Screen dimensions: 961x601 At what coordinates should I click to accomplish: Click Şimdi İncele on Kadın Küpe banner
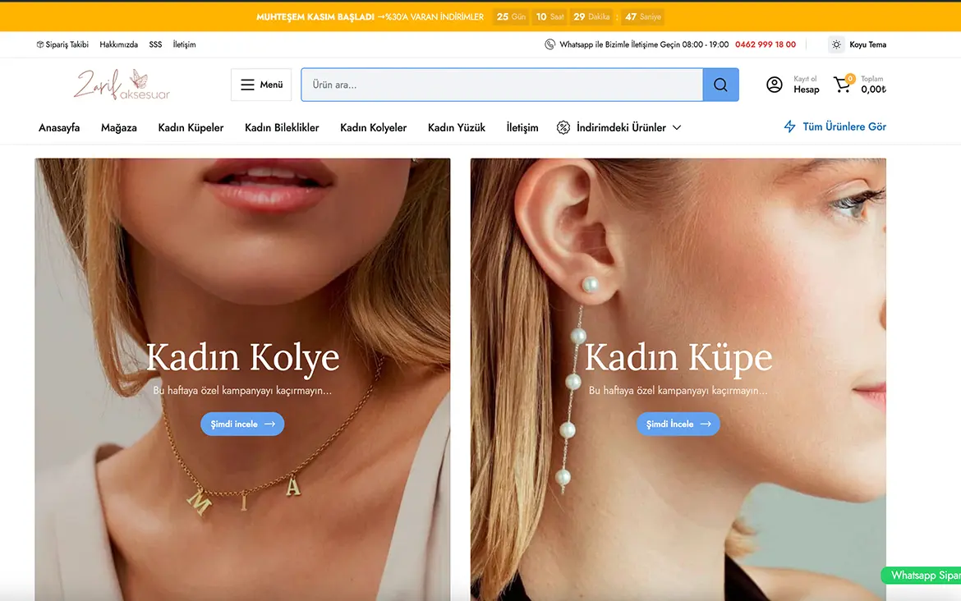(678, 424)
